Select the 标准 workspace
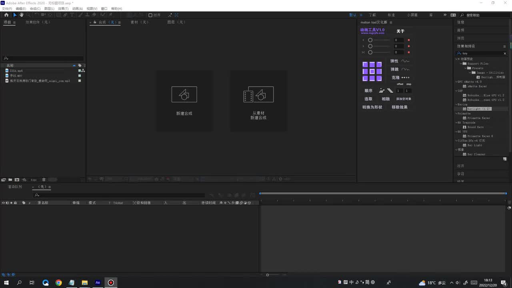Image resolution: width=512 pixels, height=288 pixels. coord(391,15)
